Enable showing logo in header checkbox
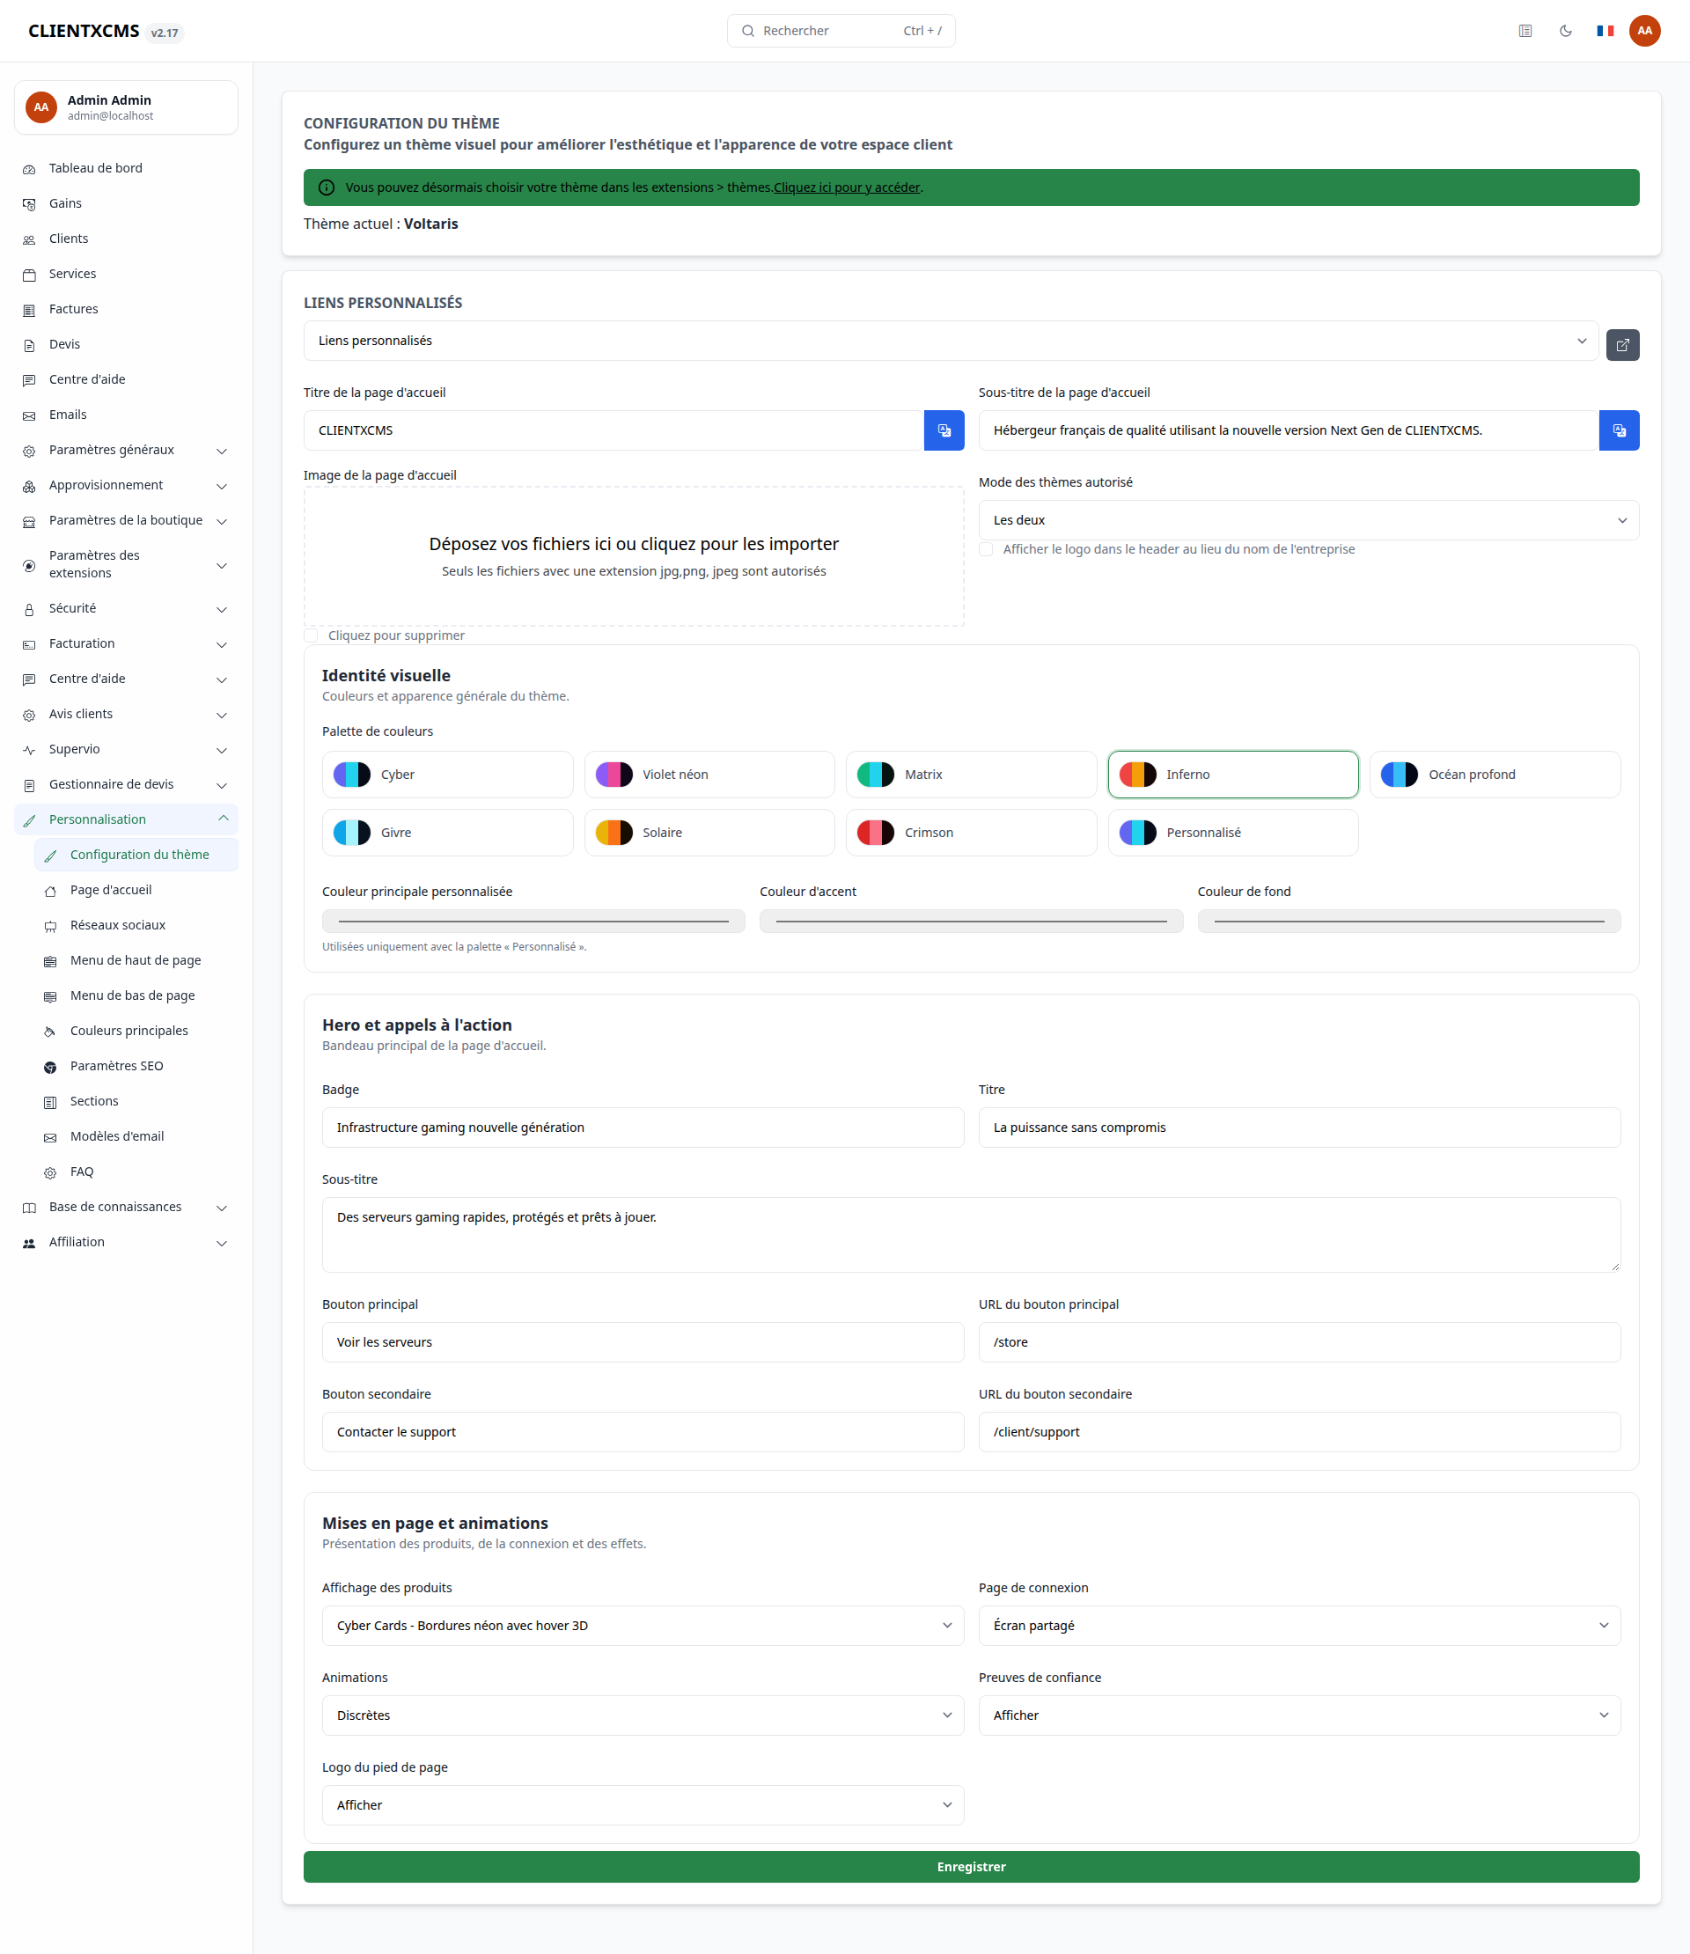1690x1954 pixels. (x=986, y=549)
